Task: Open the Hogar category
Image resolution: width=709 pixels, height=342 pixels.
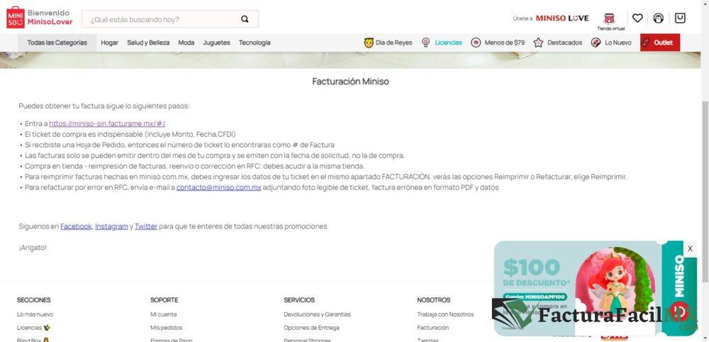Action: tap(109, 42)
